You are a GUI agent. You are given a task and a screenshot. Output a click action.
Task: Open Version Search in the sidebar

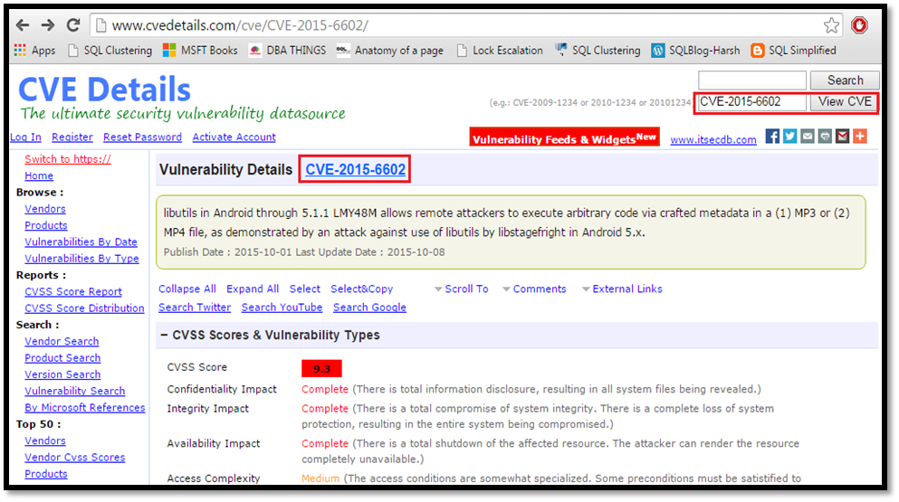pyautogui.click(x=62, y=374)
